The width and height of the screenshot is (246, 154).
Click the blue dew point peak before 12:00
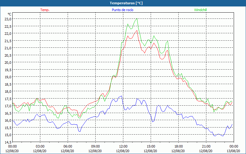pyautogui.click(x=121, y=96)
